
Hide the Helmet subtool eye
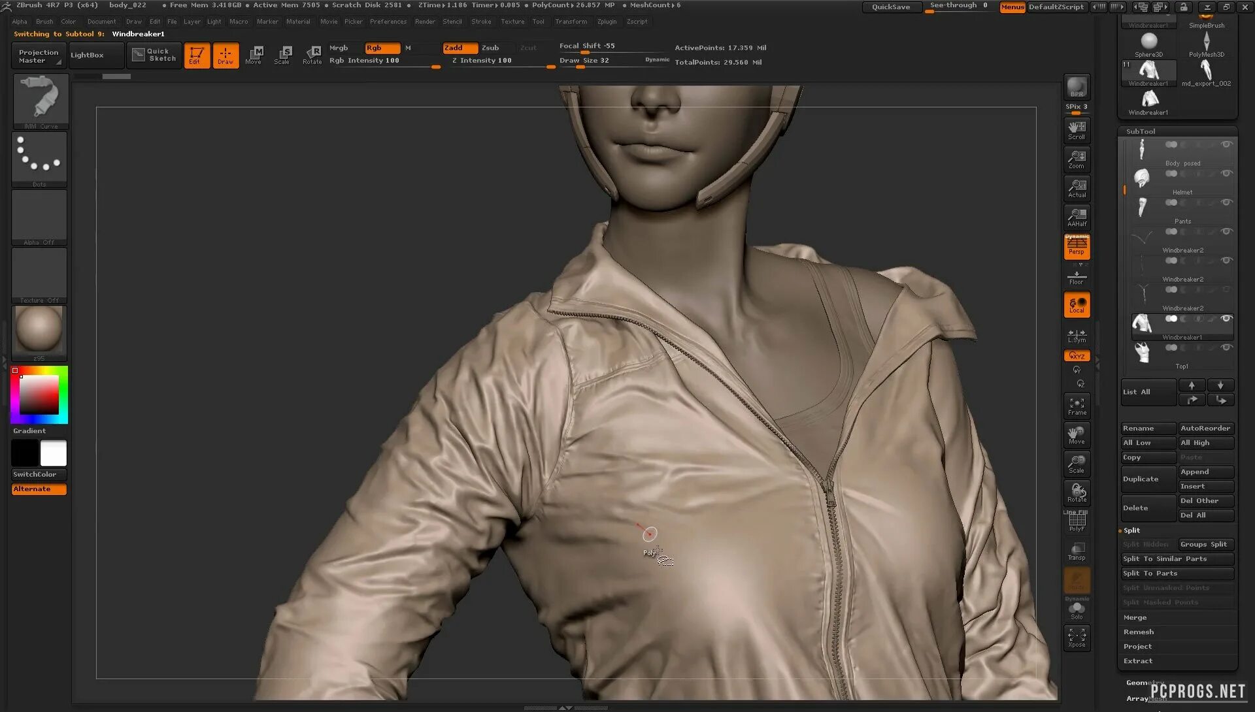pos(1226,174)
